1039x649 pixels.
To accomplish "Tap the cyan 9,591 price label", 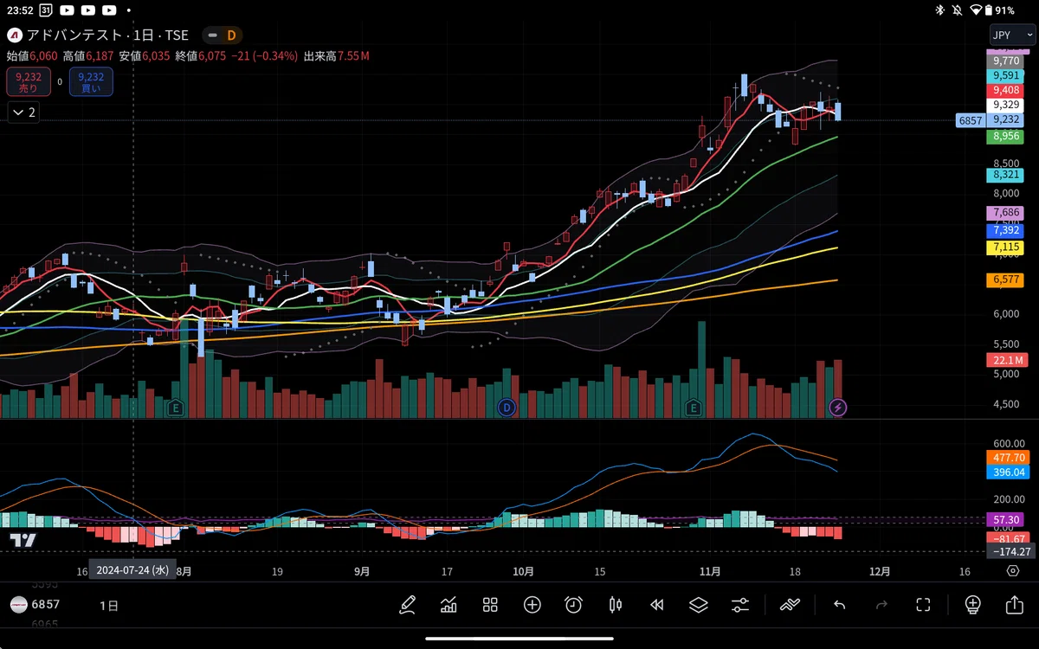I will pos(1005,76).
